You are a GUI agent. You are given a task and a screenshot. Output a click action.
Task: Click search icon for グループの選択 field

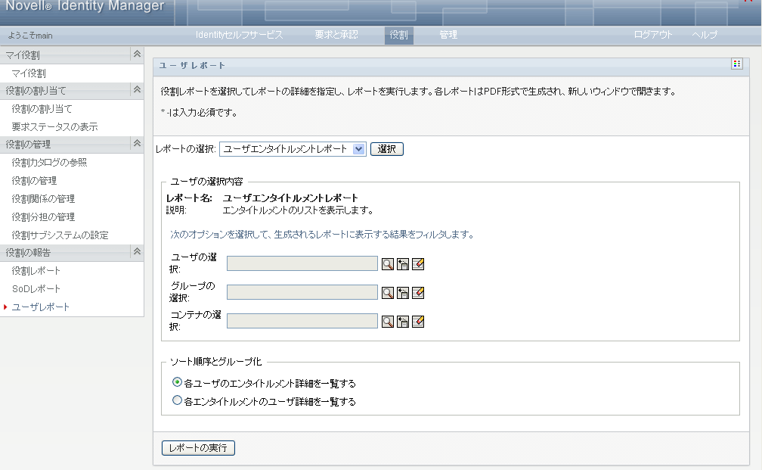click(387, 292)
